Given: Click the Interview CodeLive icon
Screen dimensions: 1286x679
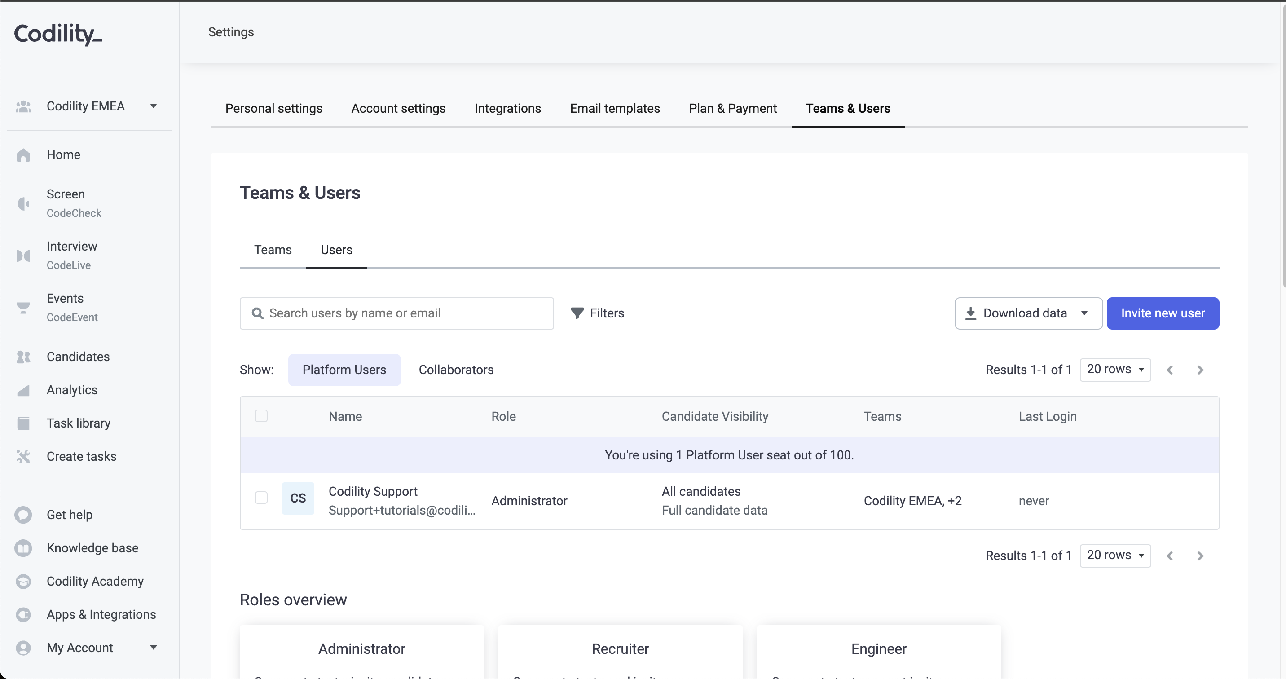Looking at the screenshot, I should coord(23,256).
